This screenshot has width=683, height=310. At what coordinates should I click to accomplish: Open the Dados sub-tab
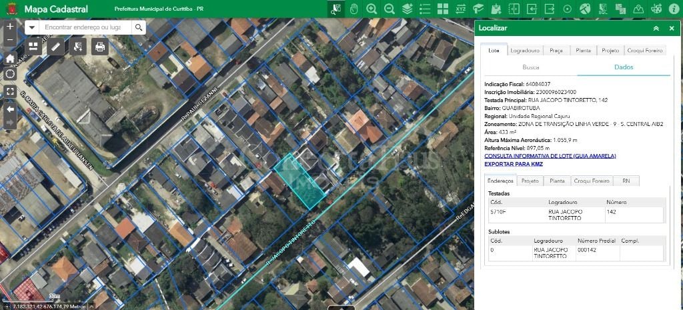[x=624, y=67]
